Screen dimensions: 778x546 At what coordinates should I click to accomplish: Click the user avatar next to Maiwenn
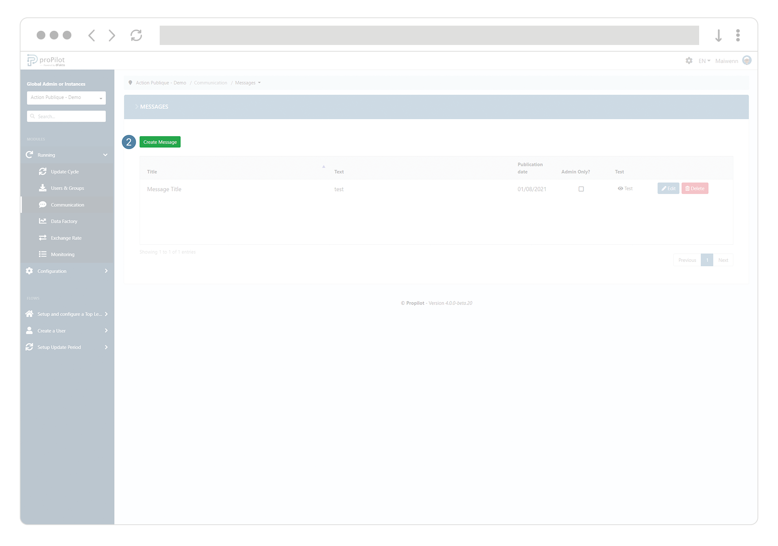(747, 60)
